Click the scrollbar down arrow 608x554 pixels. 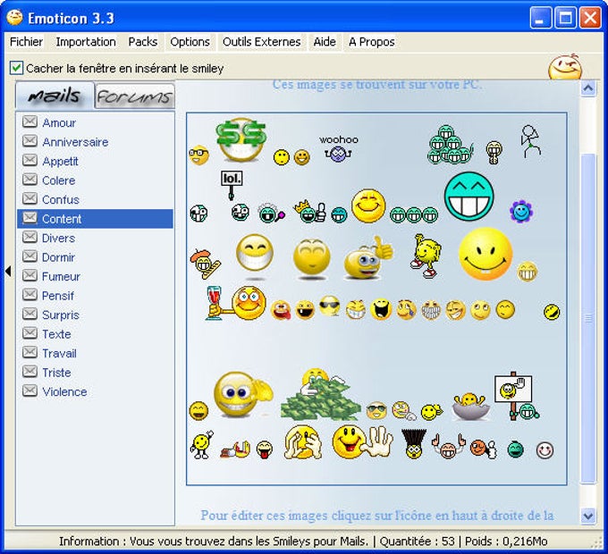pyautogui.click(x=588, y=516)
